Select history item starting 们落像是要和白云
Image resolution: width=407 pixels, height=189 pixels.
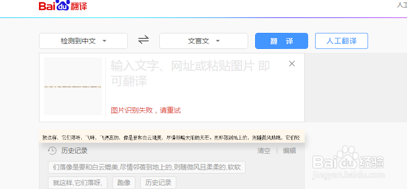(x=147, y=168)
